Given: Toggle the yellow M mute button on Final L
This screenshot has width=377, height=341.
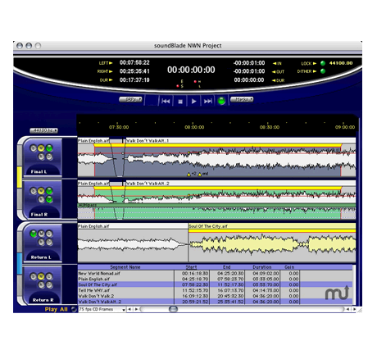Looking at the screenshot, I should click(x=41, y=148).
